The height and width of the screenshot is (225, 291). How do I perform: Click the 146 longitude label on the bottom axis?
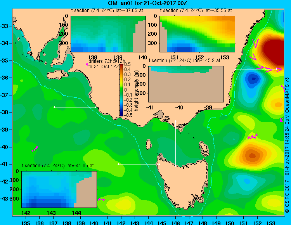pyautogui.click(x=175, y=223)
